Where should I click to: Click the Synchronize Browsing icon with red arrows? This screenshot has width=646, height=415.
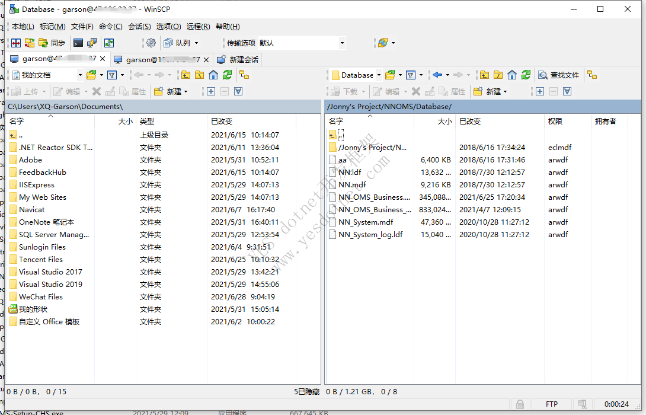pyautogui.click(x=30, y=43)
